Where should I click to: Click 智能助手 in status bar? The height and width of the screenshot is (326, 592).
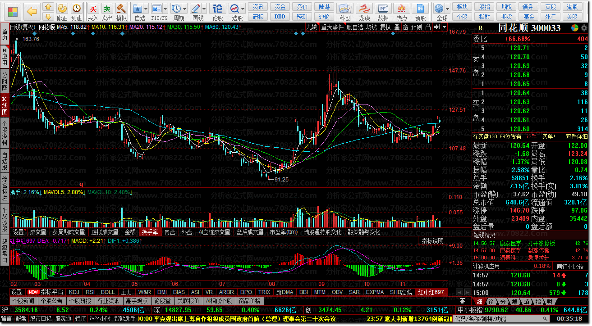point(125,319)
